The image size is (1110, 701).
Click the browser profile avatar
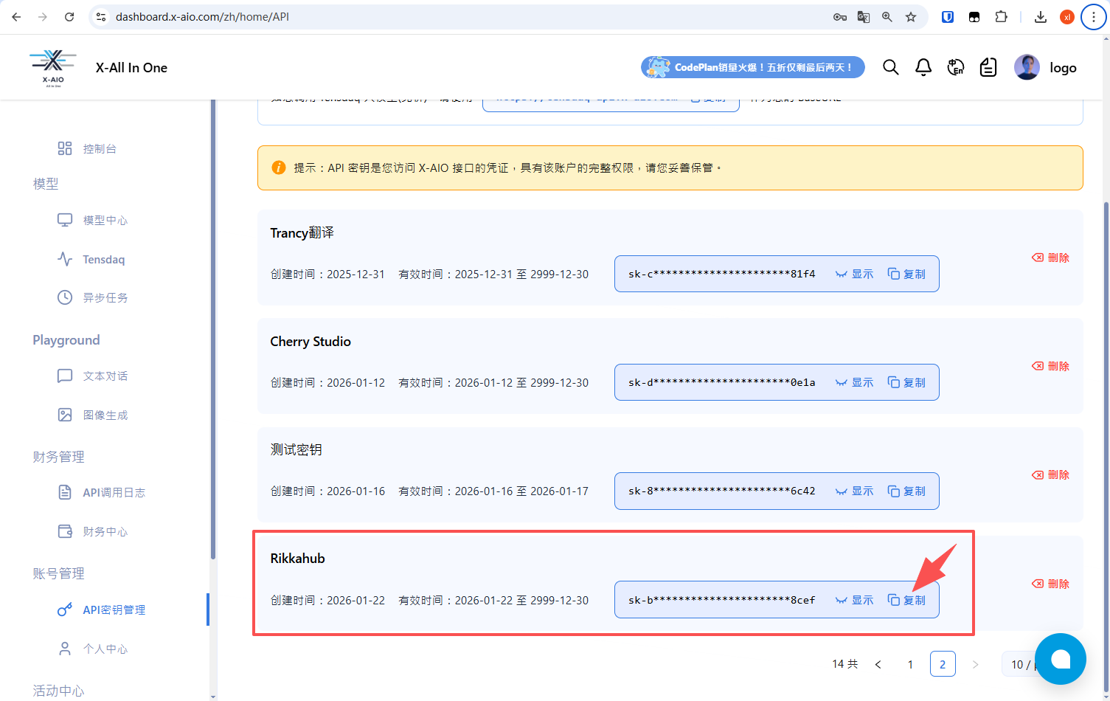1066,17
